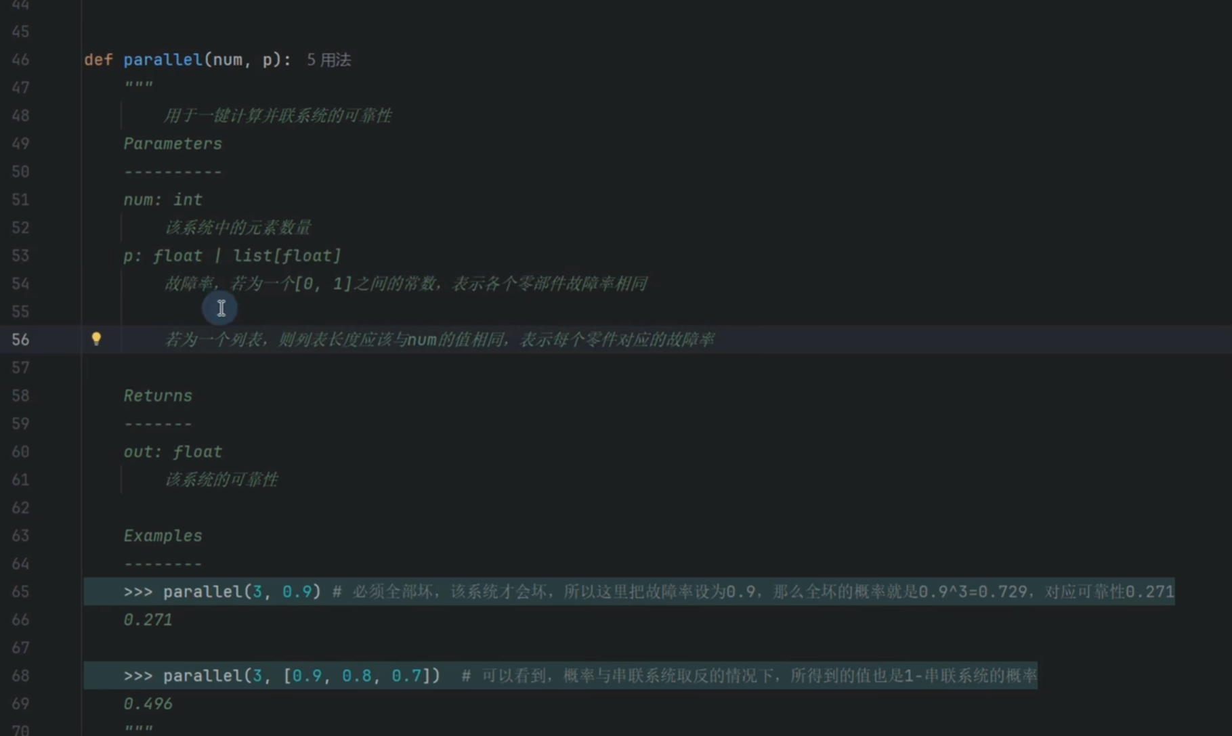The height and width of the screenshot is (736, 1232).
Task: Click the comment '该系统的可靠性'
Action: pos(221,479)
